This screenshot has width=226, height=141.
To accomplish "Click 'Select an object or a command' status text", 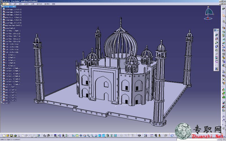I will pyautogui.click(x=10, y=139).
